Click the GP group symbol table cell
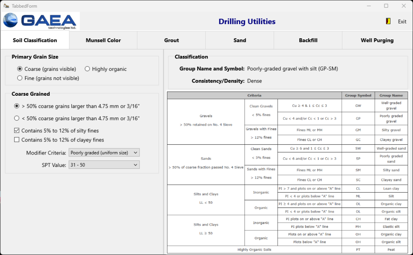Image resolution: width=413 pixels, height=255 pixels. [358, 119]
